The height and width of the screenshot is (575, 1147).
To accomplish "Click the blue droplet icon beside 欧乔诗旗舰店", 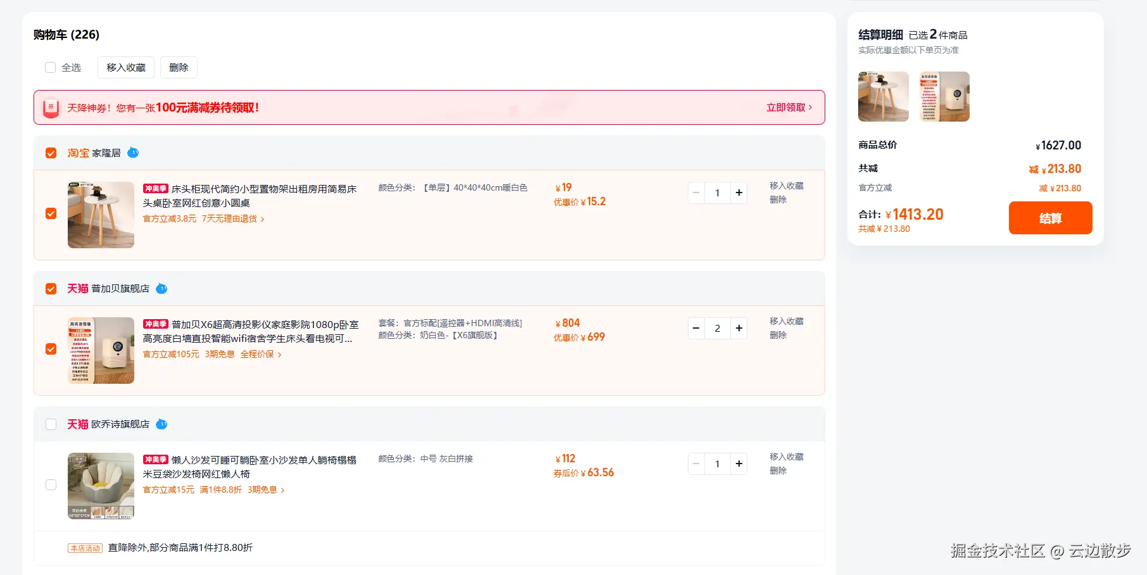I will [x=162, y=424].
